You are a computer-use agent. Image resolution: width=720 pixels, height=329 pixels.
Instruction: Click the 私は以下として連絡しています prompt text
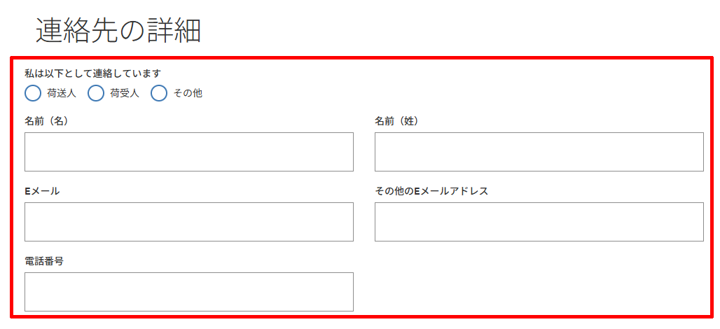coord(92,73)
